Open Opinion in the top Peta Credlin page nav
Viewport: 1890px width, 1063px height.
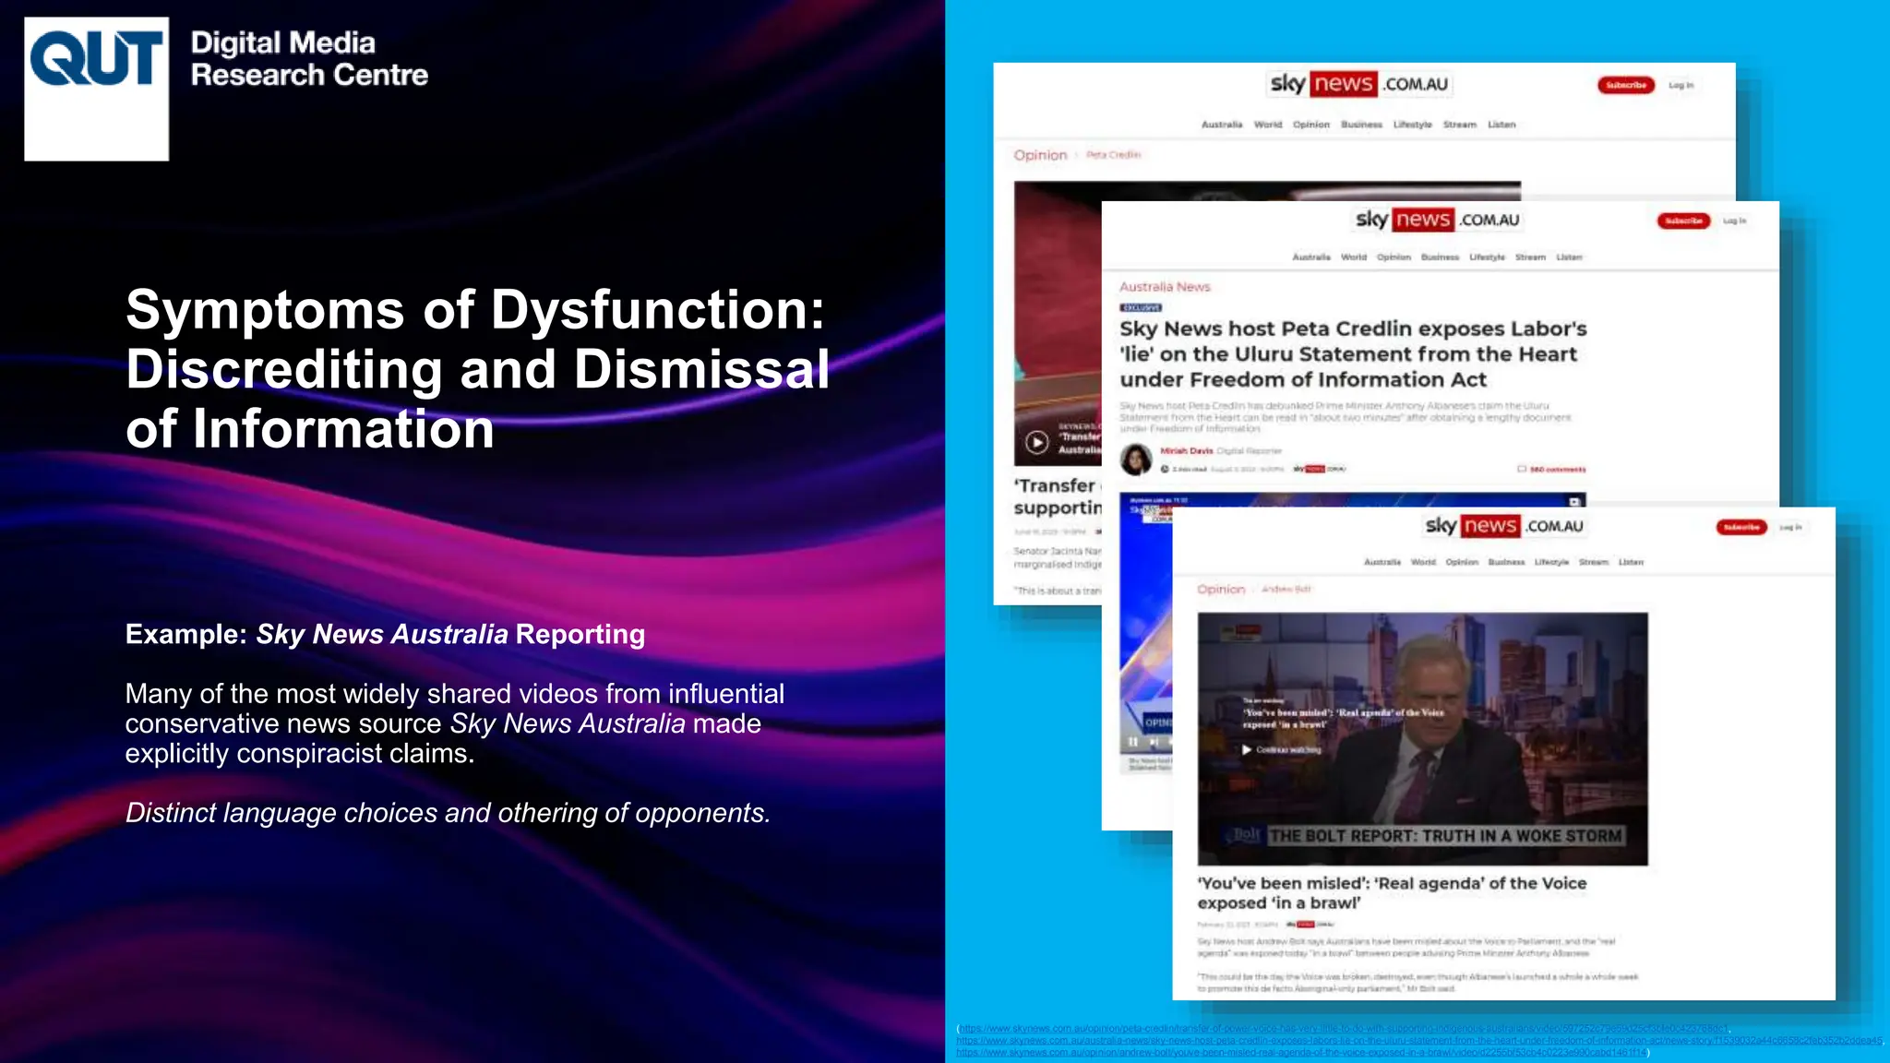[x=1311, y=125]
